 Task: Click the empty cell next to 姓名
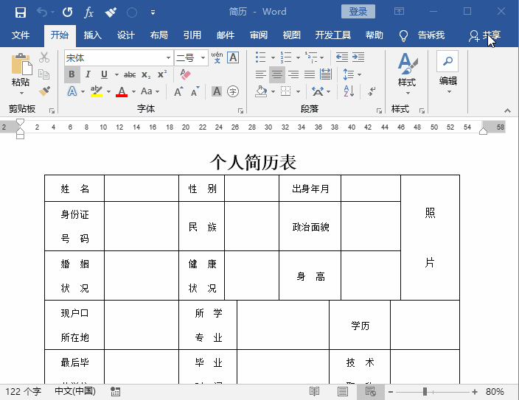(x=142, y=189)
